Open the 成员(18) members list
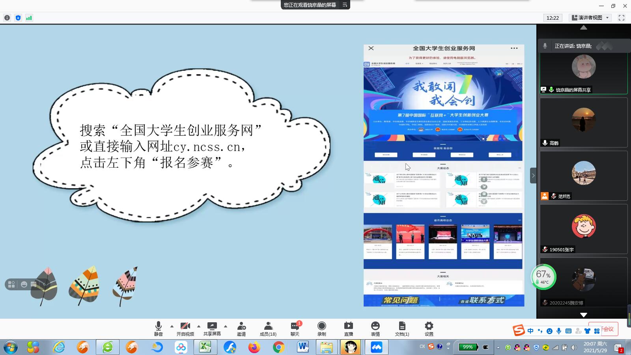The image size is (631, 355). (x=268, y=328)
